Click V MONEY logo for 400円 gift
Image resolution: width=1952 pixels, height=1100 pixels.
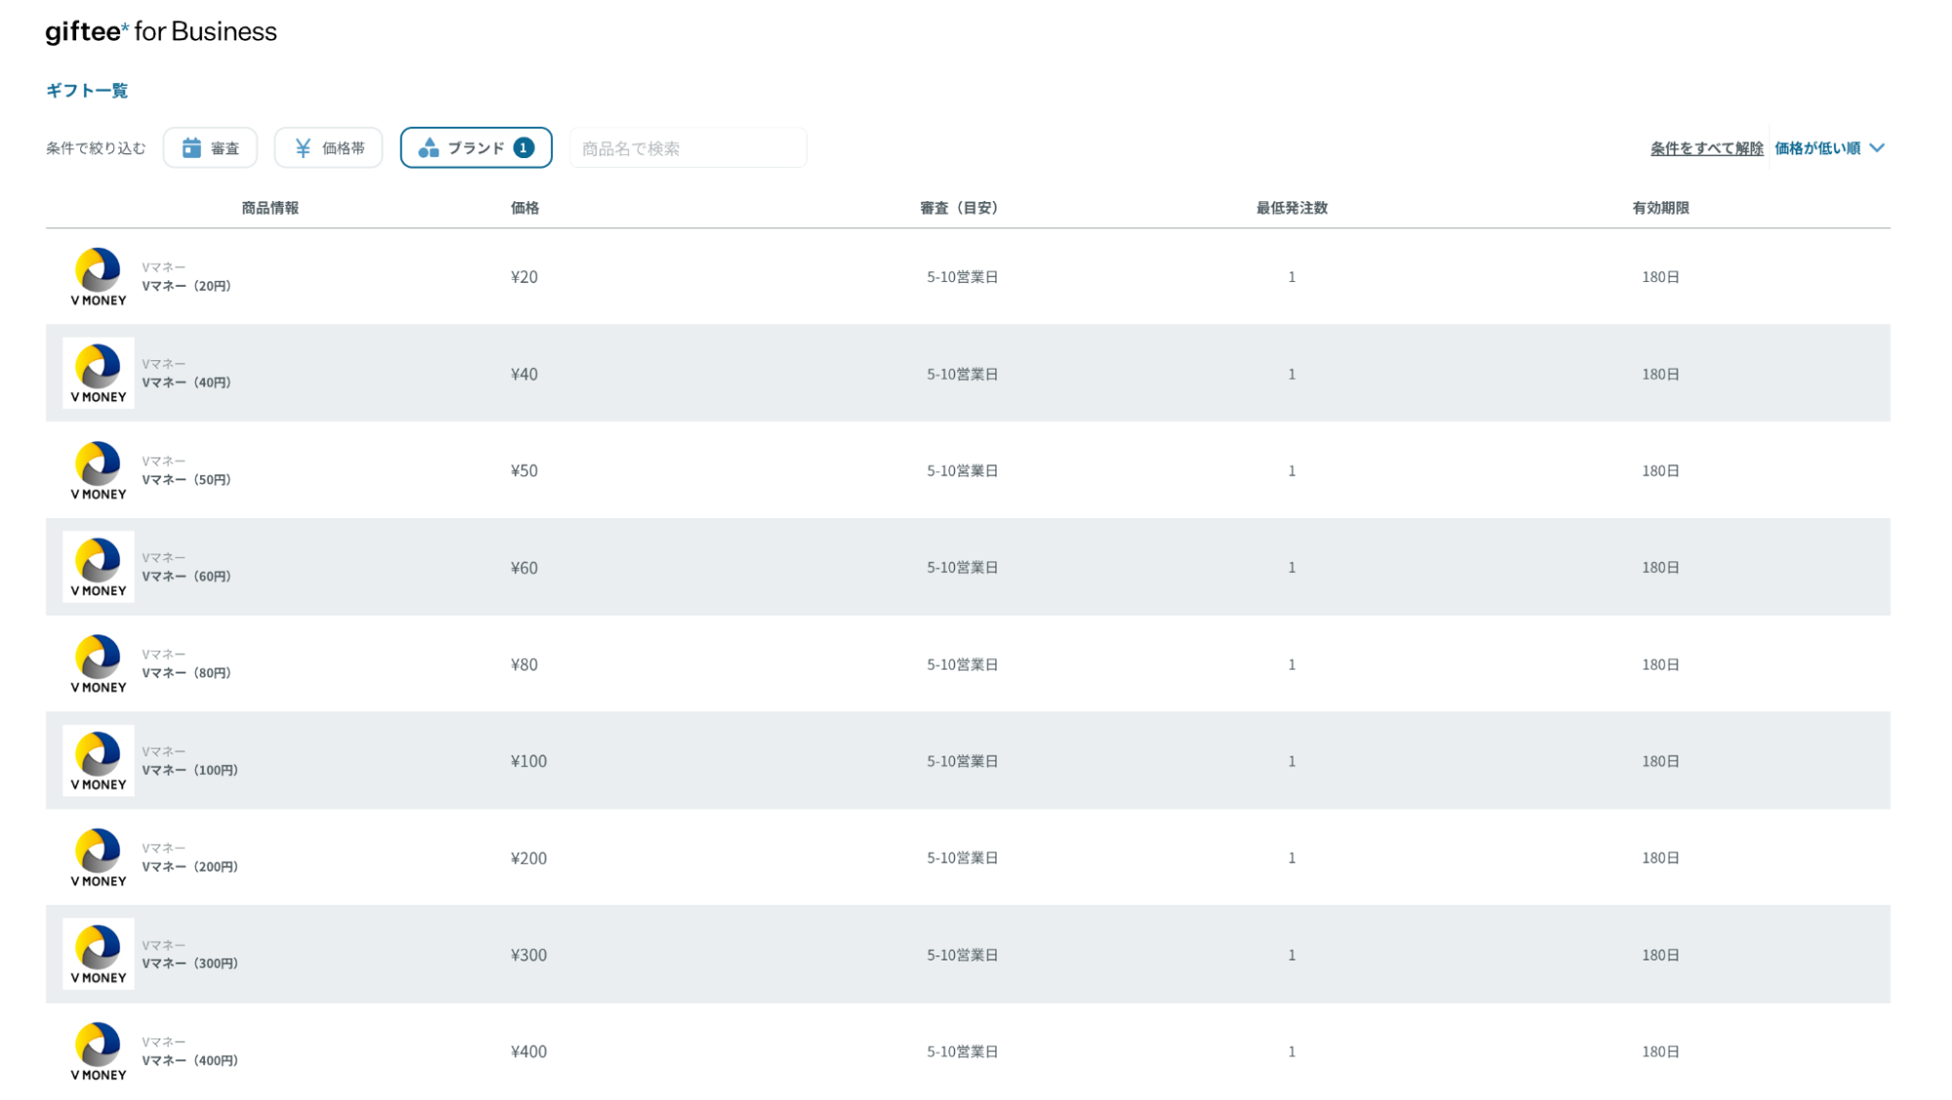click(99, 1051)
